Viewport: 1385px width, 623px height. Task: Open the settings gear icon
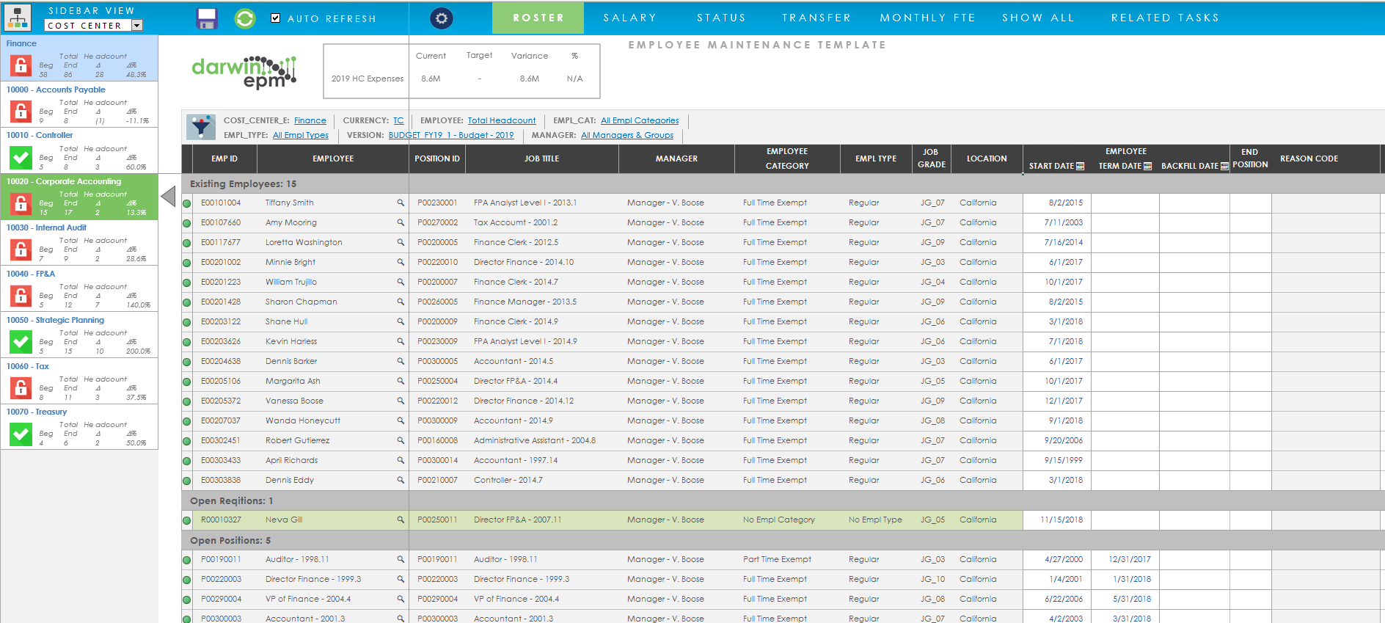442,18
